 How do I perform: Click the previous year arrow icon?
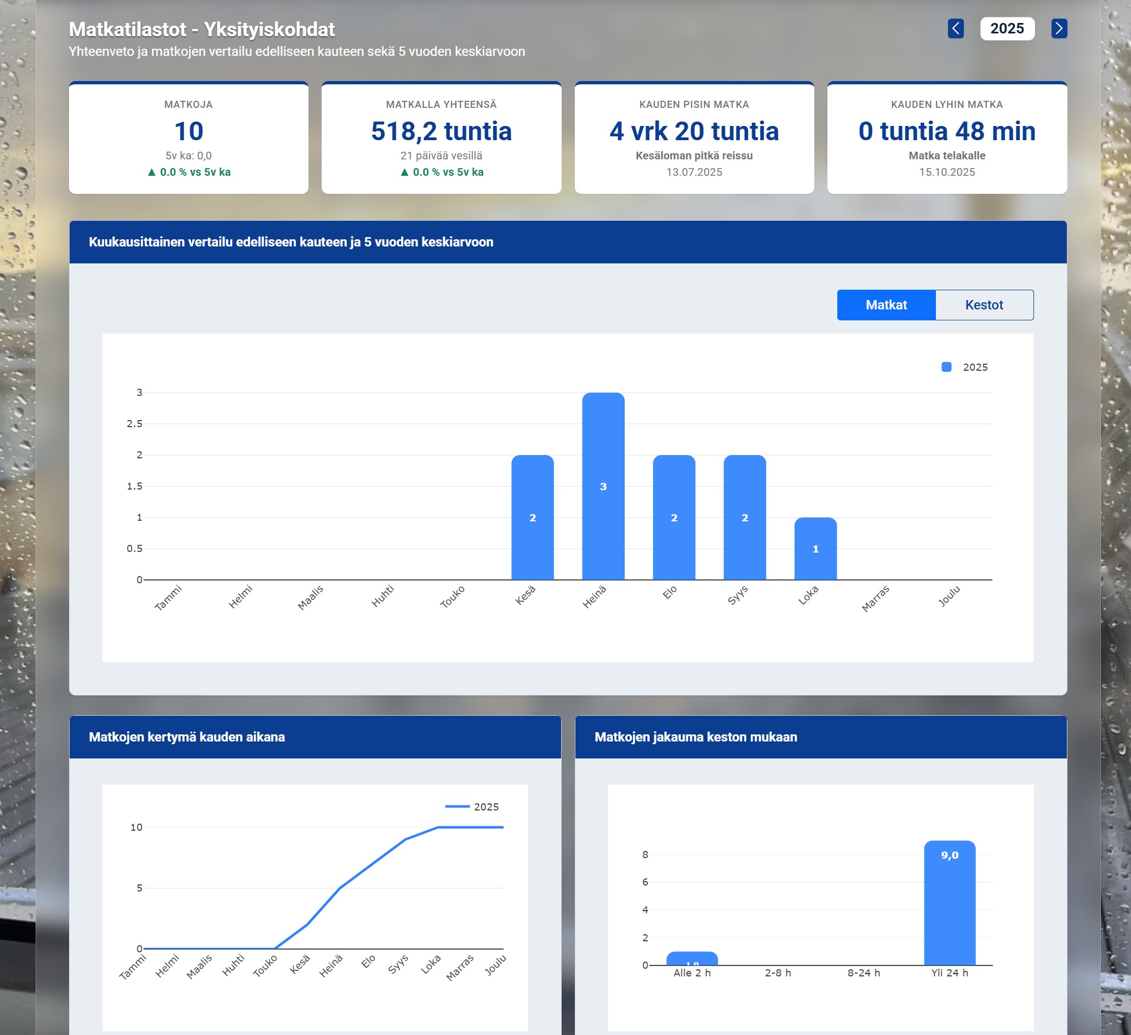point(956,28)
